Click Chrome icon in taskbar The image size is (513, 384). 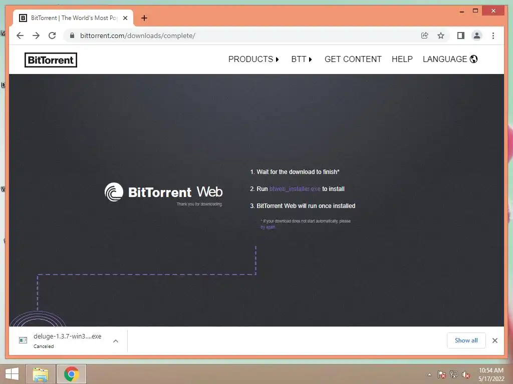(72, 374)
